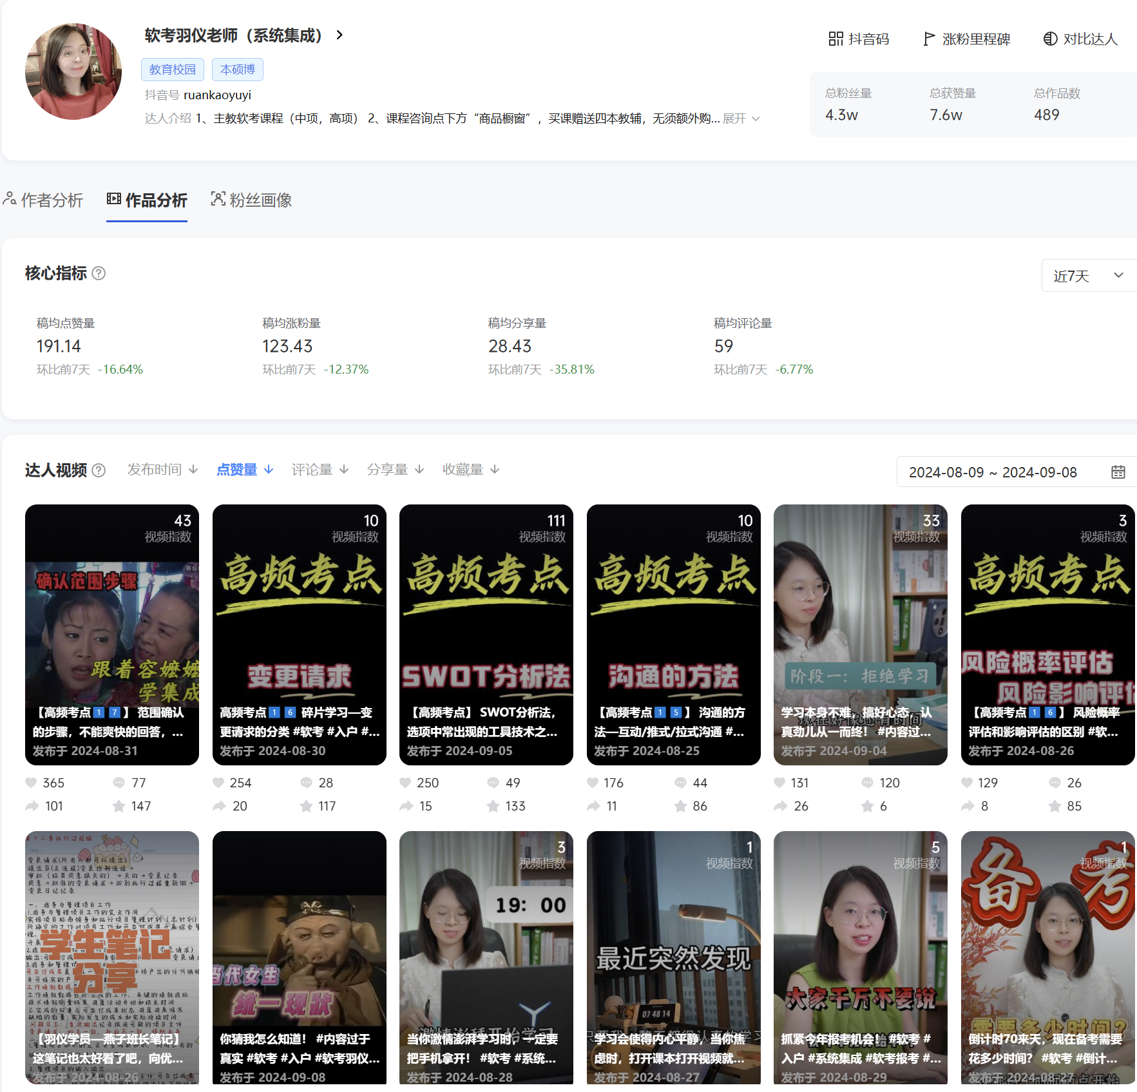Click the 粉丝画像 tab icon
The width and height of the screenshot is (1137, 1092).
click(218, 200)
